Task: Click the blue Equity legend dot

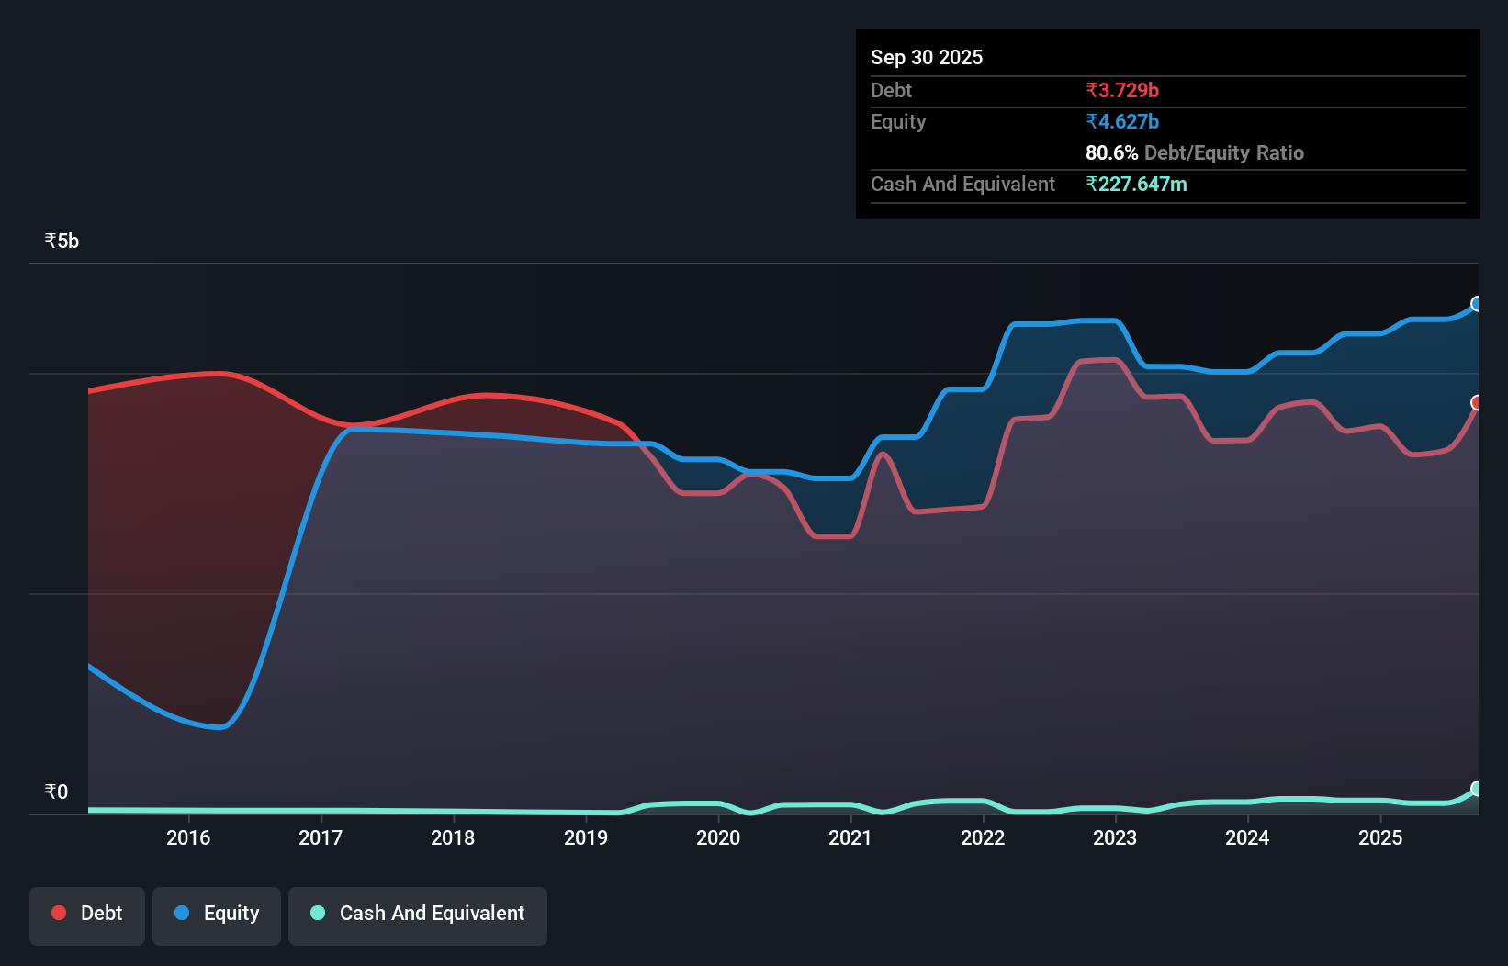Action: tap(182, 913)
